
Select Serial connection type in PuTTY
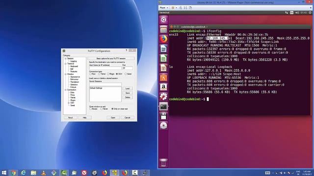pyautogui.click(x=126, y=74)
